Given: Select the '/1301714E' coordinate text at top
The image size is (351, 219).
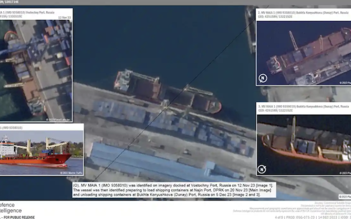Looking at the screenshot, I should (10, 2).
